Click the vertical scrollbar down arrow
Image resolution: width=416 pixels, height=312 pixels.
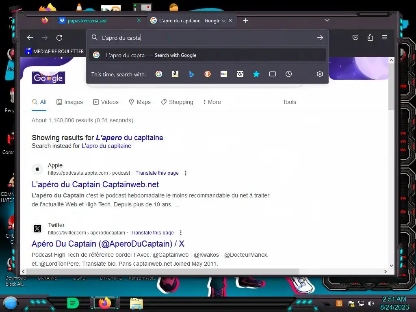pos(391,266)
